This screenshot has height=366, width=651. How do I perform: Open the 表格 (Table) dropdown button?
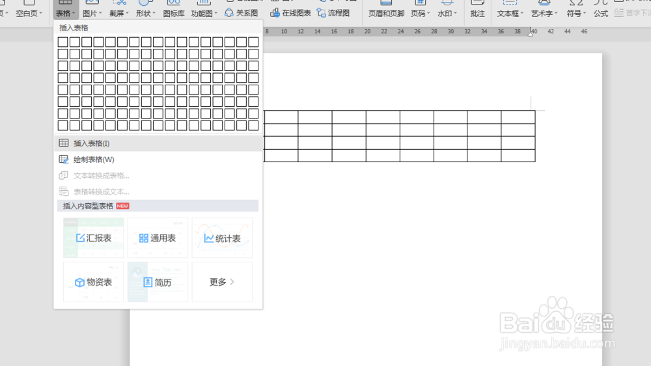pyautogui.click(x=65, y=9)
